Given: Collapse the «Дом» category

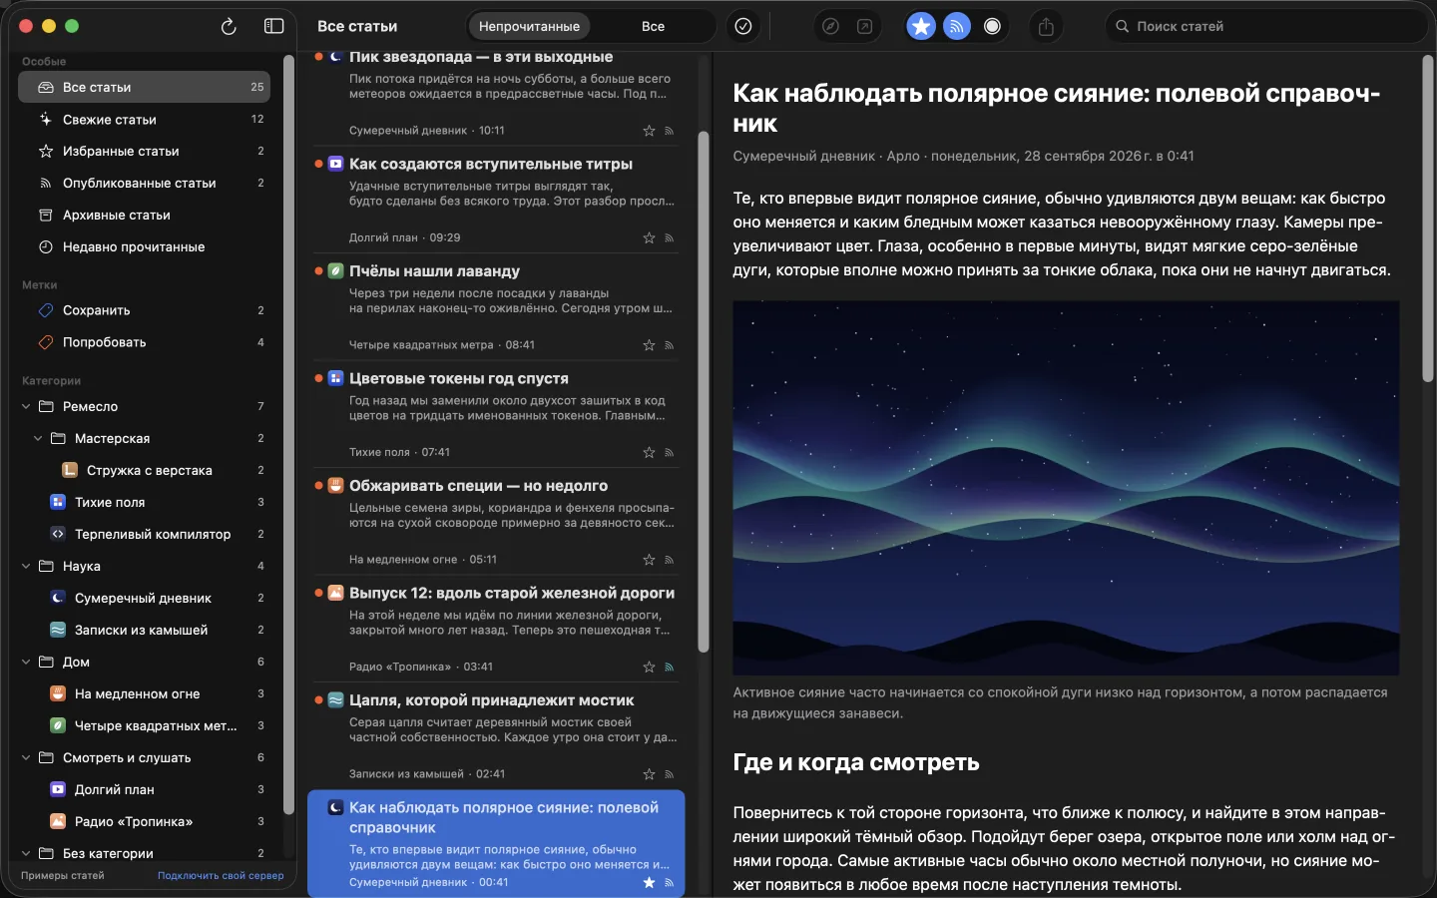Looking at the screenshot, I should click(26, 662).
